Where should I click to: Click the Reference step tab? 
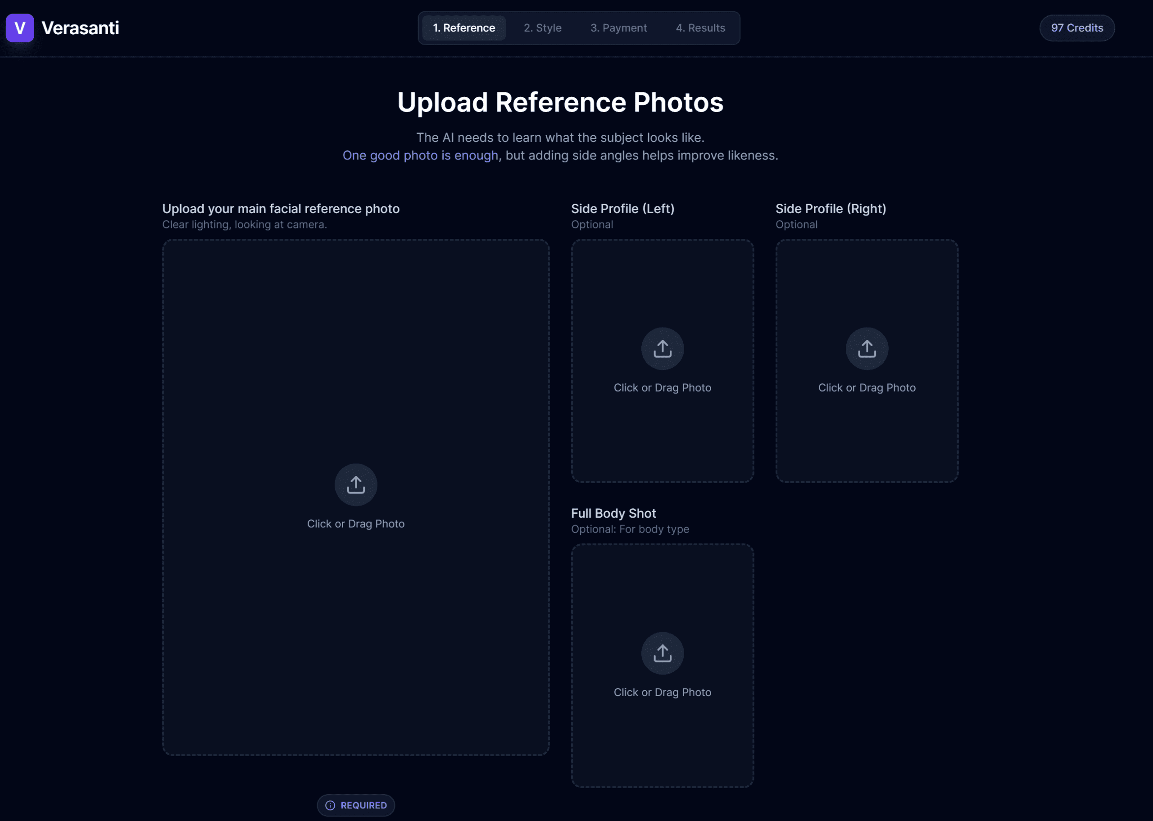[463, 28]
